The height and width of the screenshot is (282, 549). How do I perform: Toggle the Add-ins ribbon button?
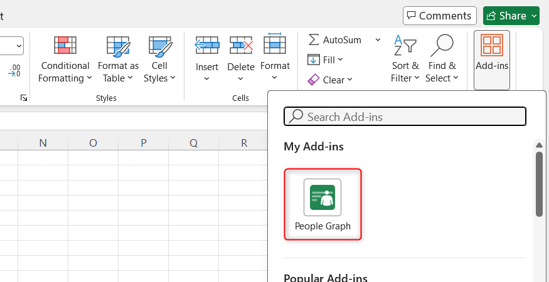coord(491,60)
